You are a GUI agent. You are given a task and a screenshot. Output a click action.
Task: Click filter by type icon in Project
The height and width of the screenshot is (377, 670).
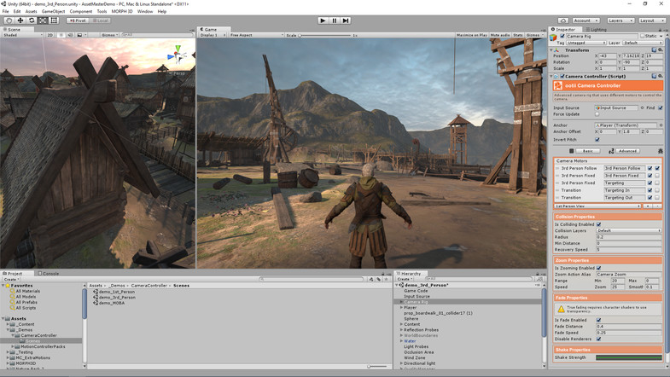tap(371, 279)
